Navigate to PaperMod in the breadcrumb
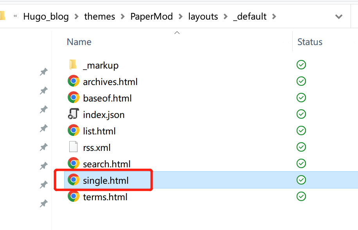This screenshot has height=230, width=358. pos(151,16)
